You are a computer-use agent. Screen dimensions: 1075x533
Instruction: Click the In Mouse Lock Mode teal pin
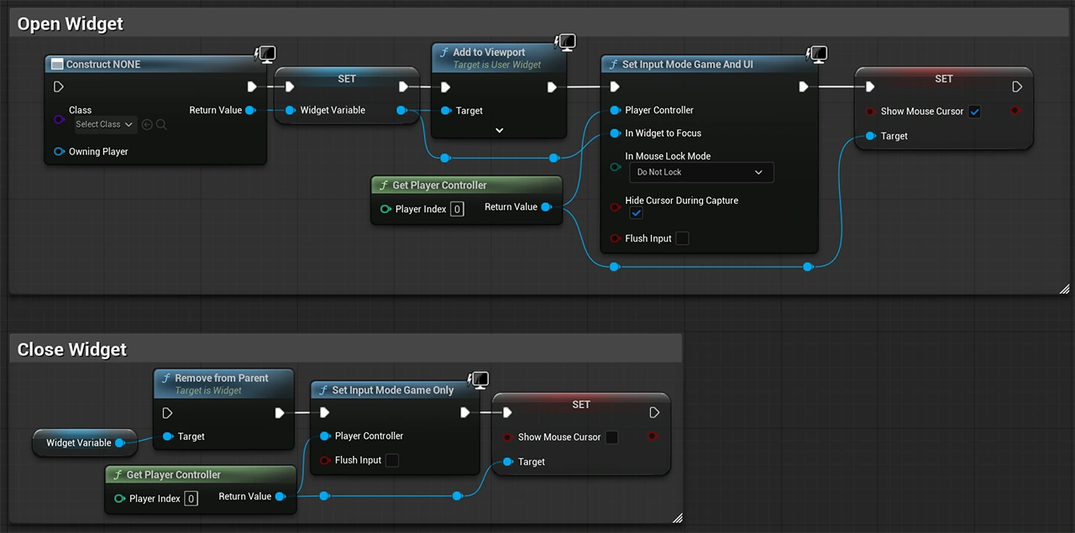[615, 167]
